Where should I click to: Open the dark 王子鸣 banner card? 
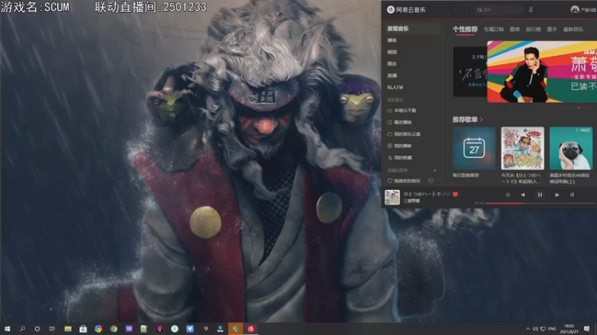click(470, 71)
